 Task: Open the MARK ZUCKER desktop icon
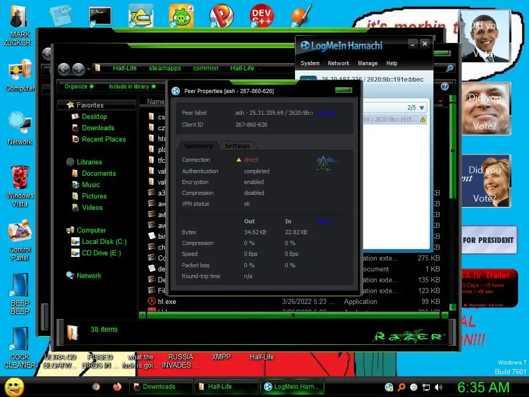pos(19,25)
